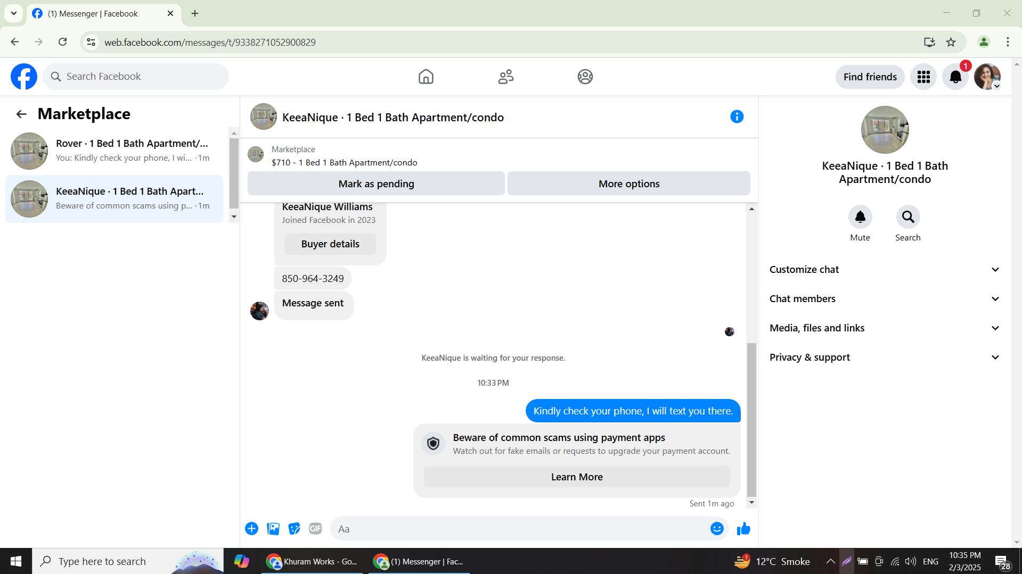Expand Chat members section
The width and height of the screenshot is (1022, 574).
(x=885, y=299)
